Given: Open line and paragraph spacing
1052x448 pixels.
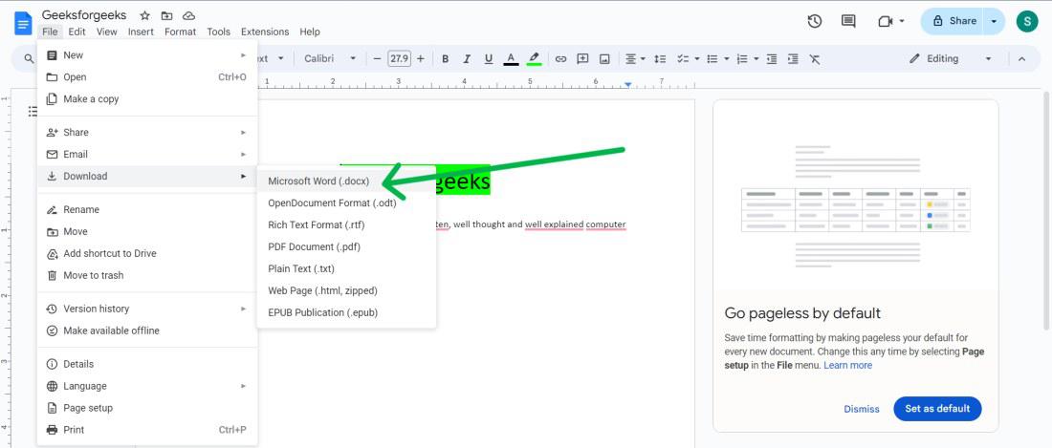Looking at the screenshot, I should tap(660, 59).
